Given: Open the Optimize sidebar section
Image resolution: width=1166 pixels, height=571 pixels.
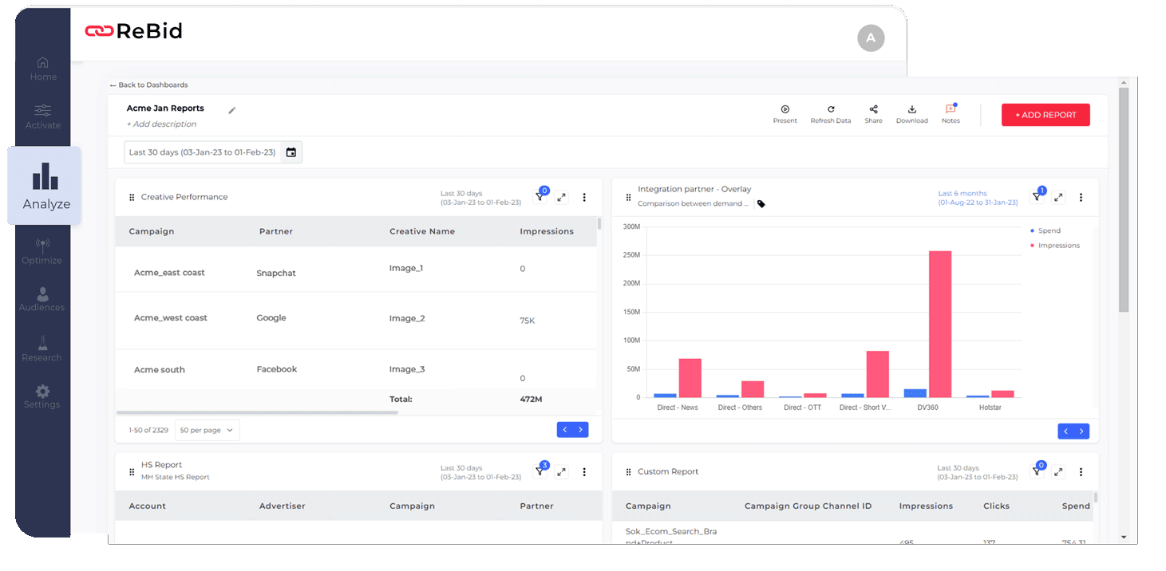Looking at the screenshot, I should (x=42, y=251).
